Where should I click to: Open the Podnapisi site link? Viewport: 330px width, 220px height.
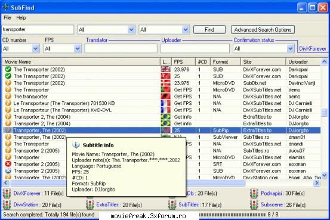point(271,193)
